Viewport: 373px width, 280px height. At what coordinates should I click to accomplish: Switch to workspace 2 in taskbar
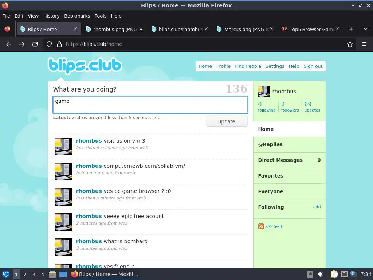(25, 275)
